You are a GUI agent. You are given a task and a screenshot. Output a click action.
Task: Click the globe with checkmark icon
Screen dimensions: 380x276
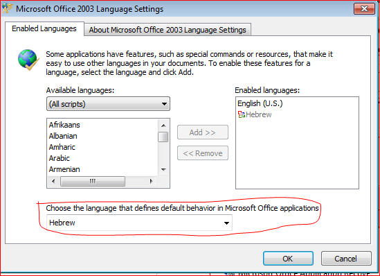[28, 60]
